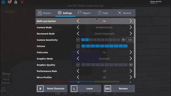Click the Camera Sensitivity slider bar
Viewport: 171px width, 96px height.
(x=100, y=40)
